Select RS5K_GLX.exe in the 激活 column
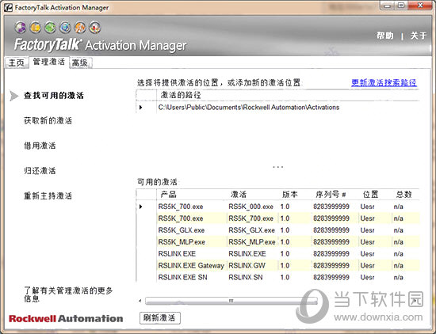Viewport: 436px width, 334px height. click(251, 230)
